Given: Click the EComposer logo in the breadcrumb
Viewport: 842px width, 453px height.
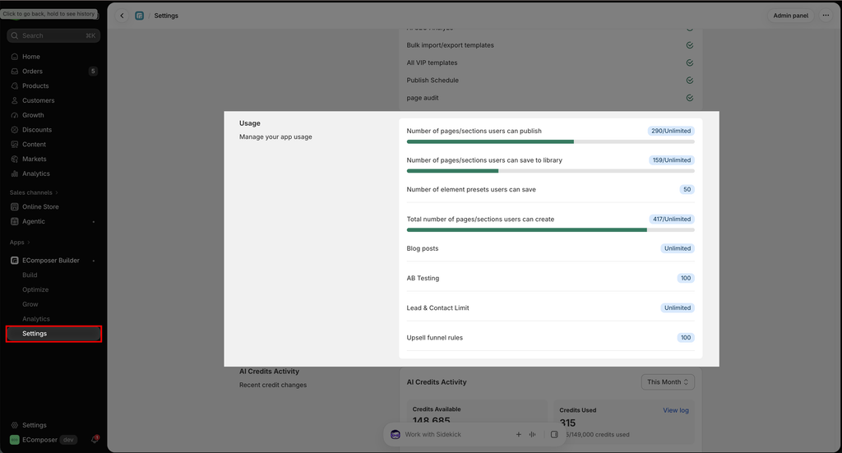Looking at the screenshot, I should coord(140,16).
